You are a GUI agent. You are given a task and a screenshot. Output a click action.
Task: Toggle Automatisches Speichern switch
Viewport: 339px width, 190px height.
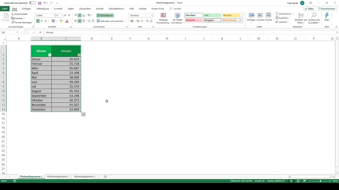coord(32,3)
